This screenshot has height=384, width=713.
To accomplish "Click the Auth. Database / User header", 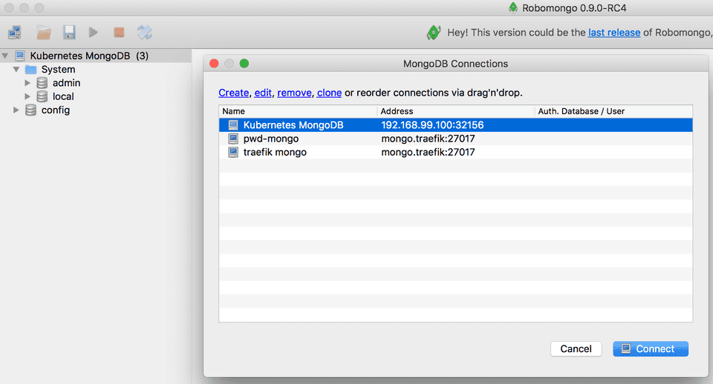I will (x=613, y=111).
